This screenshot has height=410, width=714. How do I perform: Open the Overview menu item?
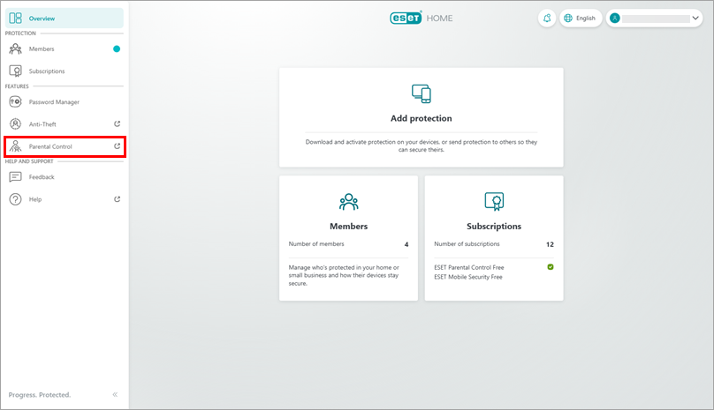coord(42,19)
